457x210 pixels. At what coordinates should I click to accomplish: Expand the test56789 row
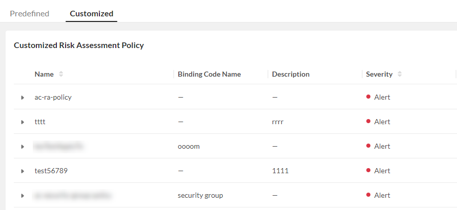(22, 171)
